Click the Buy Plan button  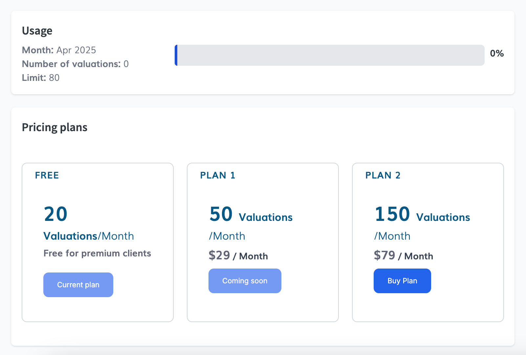point(402,281)
